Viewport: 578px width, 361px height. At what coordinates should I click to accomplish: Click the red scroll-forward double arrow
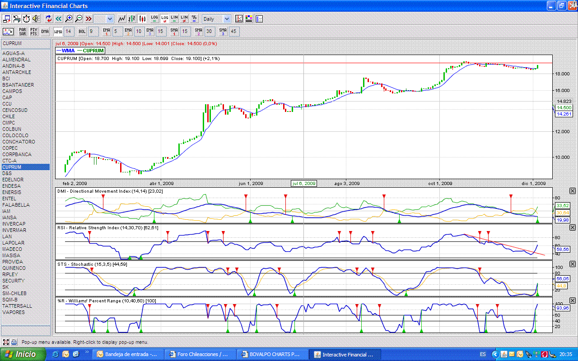pyautogui.click(x=89, y=19)
